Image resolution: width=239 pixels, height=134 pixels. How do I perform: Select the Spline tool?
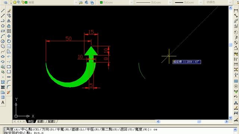[3, 51]
